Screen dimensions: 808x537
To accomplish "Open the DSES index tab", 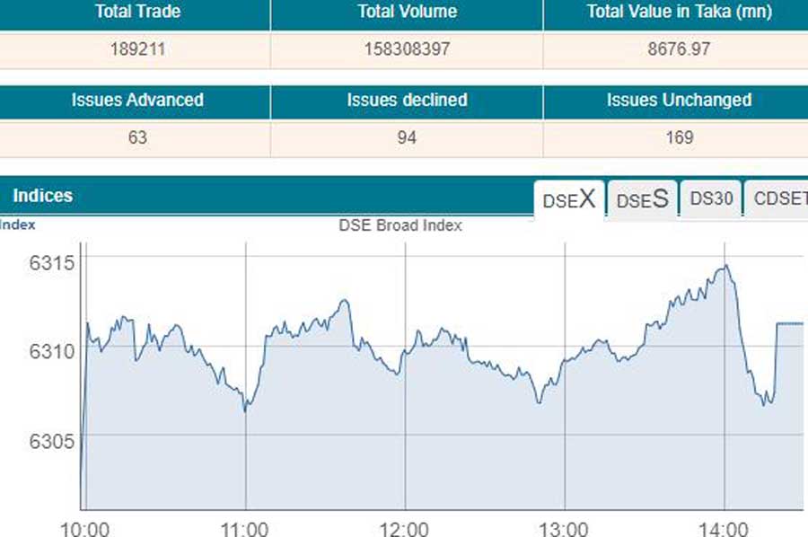I will click(642, 199).
